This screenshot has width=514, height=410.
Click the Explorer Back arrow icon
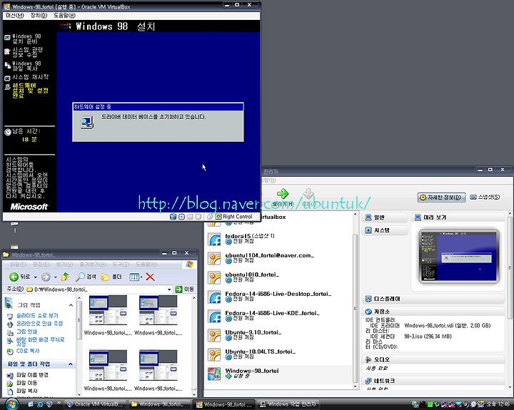pos(14,277)
